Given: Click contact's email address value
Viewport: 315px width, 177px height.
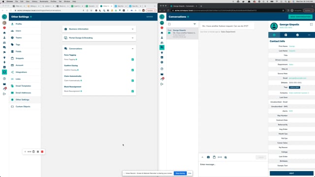Looking at the screenshot, I should tap(297, 78).
